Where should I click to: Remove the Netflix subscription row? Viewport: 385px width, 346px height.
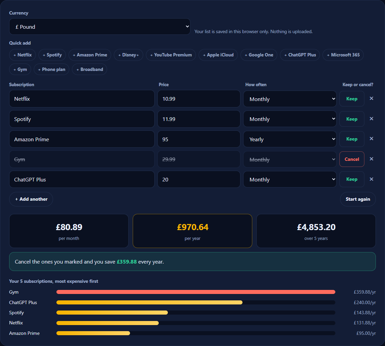371,99
